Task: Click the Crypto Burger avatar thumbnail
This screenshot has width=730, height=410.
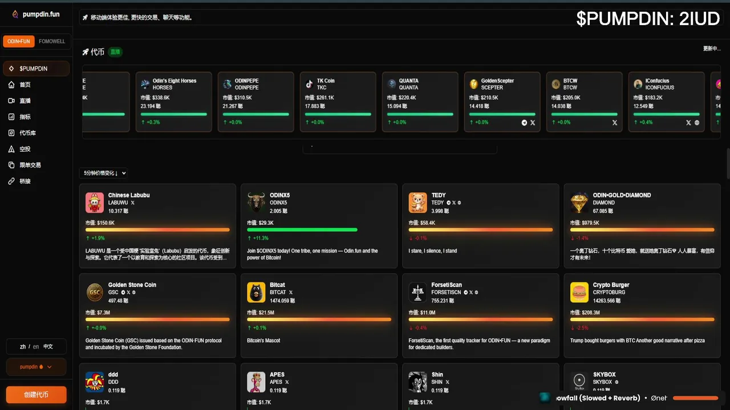Action: pos(579,293)
